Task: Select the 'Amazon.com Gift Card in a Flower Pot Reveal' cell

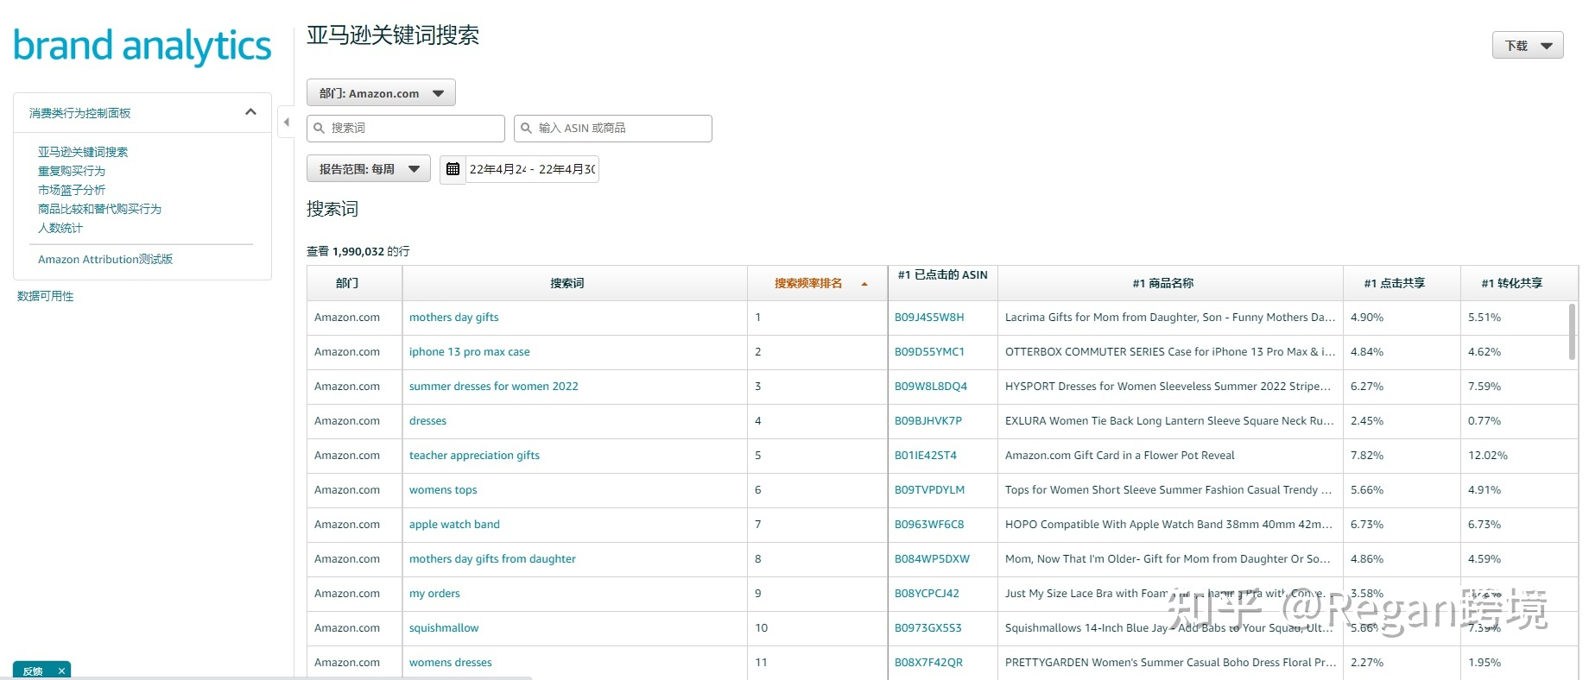Action: [x=1170, y=456]
